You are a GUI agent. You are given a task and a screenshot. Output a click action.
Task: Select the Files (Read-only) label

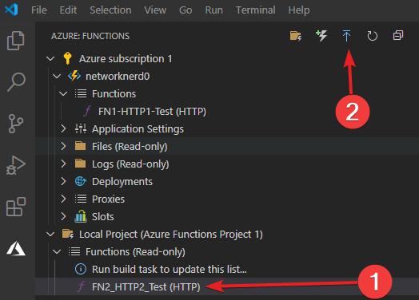(x=130, y=146)
